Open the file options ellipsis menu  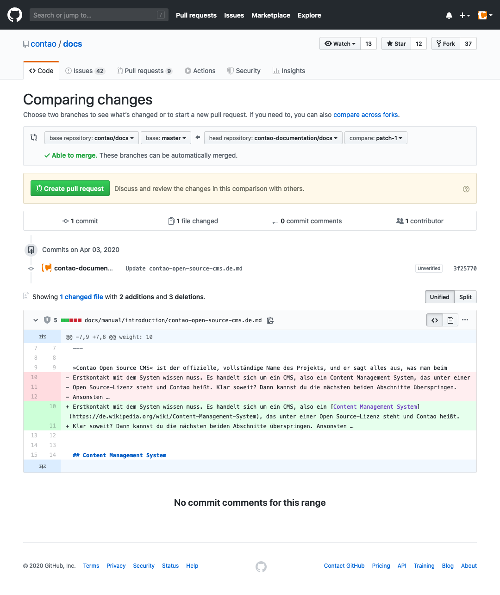pos(465,320)
